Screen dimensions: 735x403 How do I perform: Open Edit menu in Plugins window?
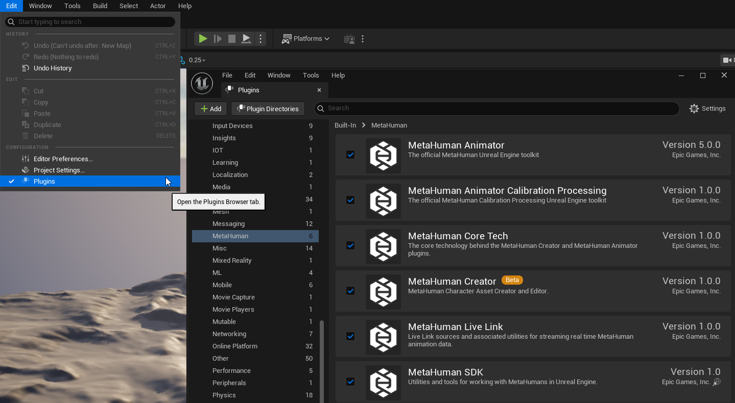pos(250,75)
